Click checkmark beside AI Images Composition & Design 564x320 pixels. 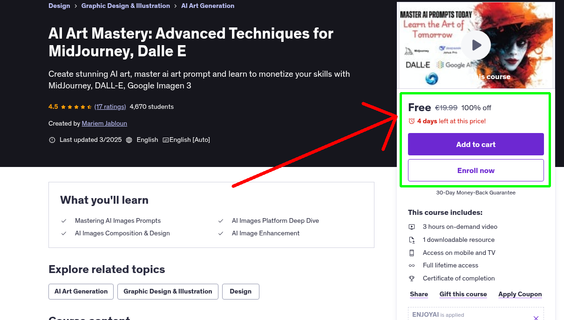pyautogui.click(x=64, y=233)
